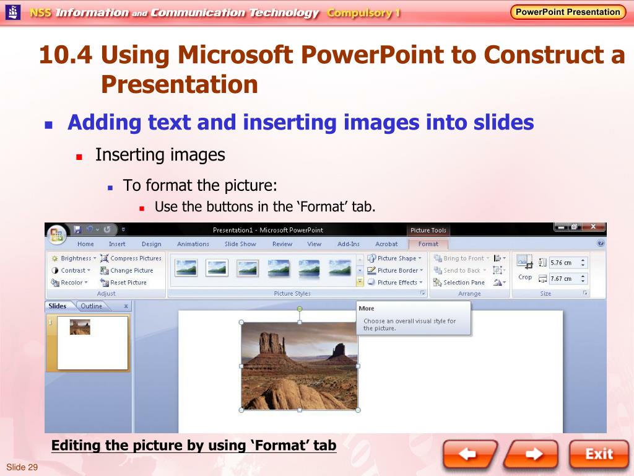Open the Picture Effects dropdown
This screenshot has width=634, height=476.
point(396,283)
